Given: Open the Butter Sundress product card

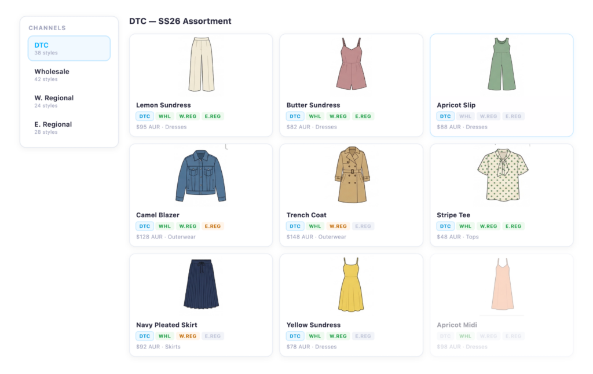Looking at the screenshot, I should click(x=351, y=84).
